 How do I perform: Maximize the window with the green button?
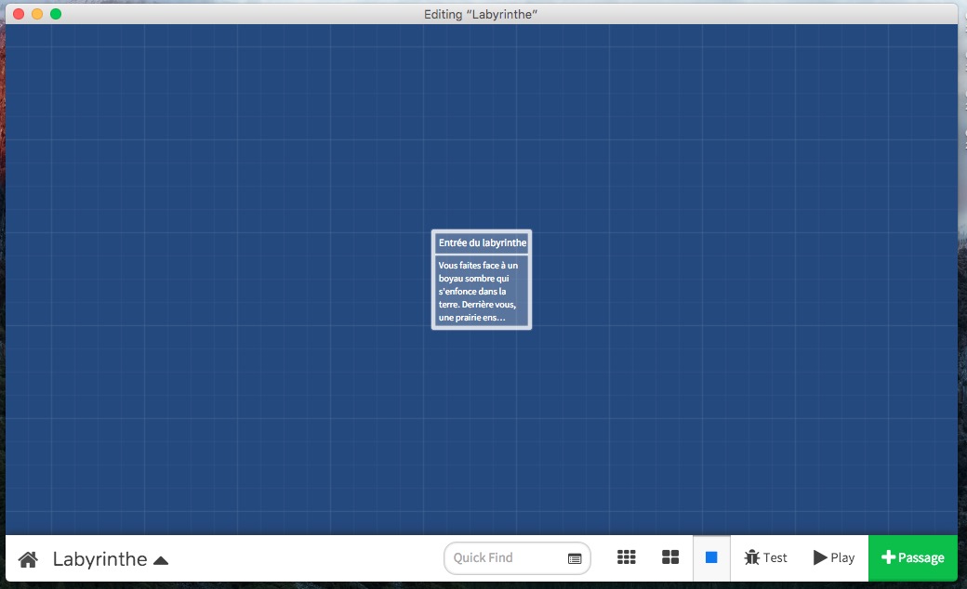pos(56,14)
